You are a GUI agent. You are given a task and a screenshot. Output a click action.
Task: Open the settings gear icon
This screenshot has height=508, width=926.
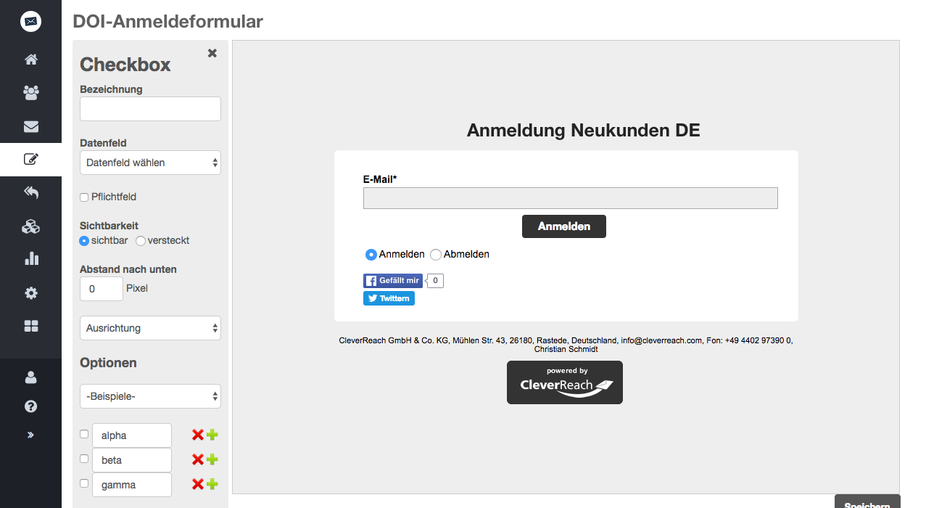pyautogui.click(x=30, y=293)
